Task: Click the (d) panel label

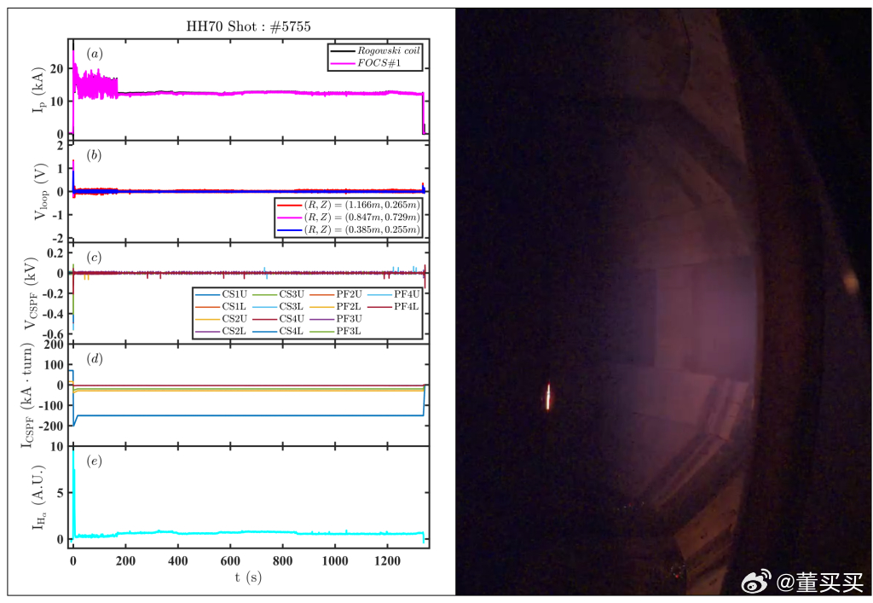Action: 94,359
